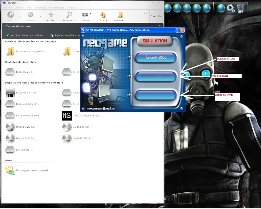Select the GTA_TOKIO_DRIFT (I:) disc

[81, 116]
